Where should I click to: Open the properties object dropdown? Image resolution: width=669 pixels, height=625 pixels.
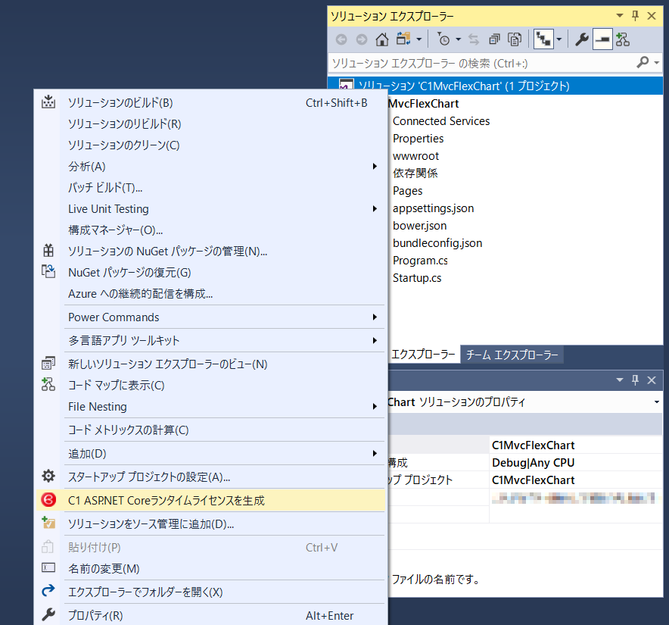pos(657,402)
